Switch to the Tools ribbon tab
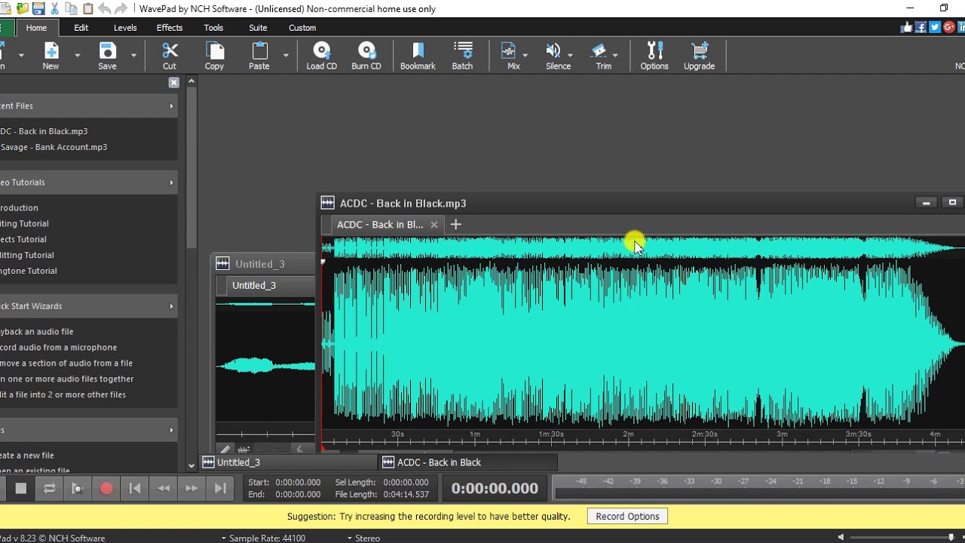The height and width of the screenshot is (543, 965). tap(213, 28)
